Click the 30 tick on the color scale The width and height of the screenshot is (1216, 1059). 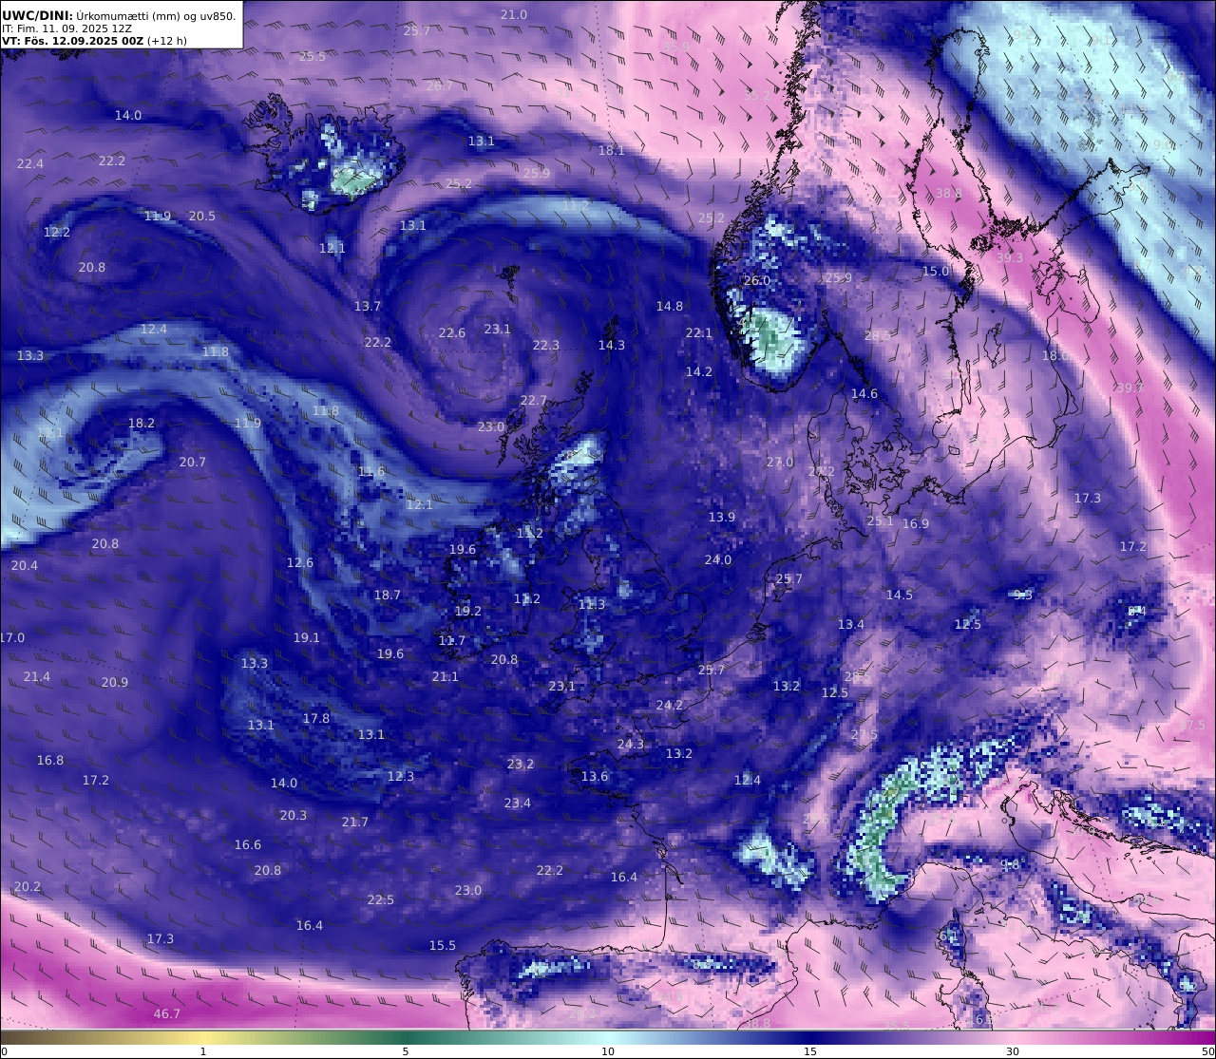click(x=1013, y=1050)
